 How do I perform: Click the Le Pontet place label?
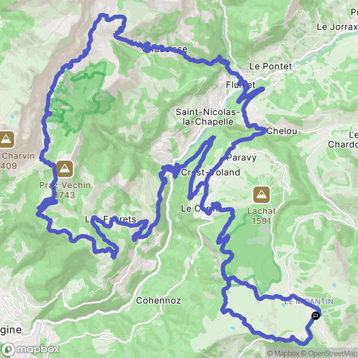[271, 66]
